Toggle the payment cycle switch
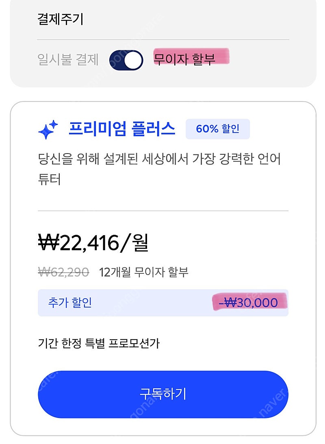 [x=126, y=60]
